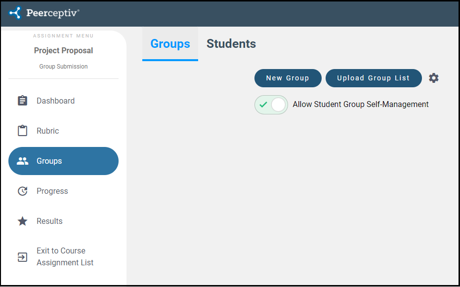Switch to the Students tab
The image size is (460, 287).
click(x=231, y=44)
